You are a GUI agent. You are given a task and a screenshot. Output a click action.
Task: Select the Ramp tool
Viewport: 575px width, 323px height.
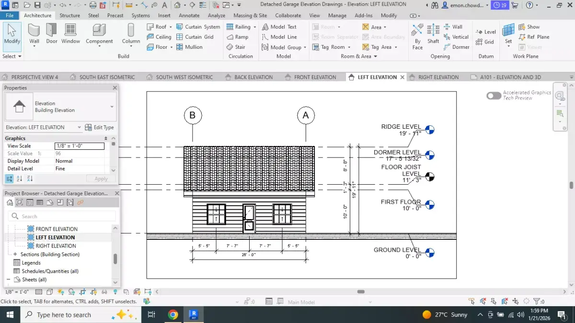(x=237, y=37)
